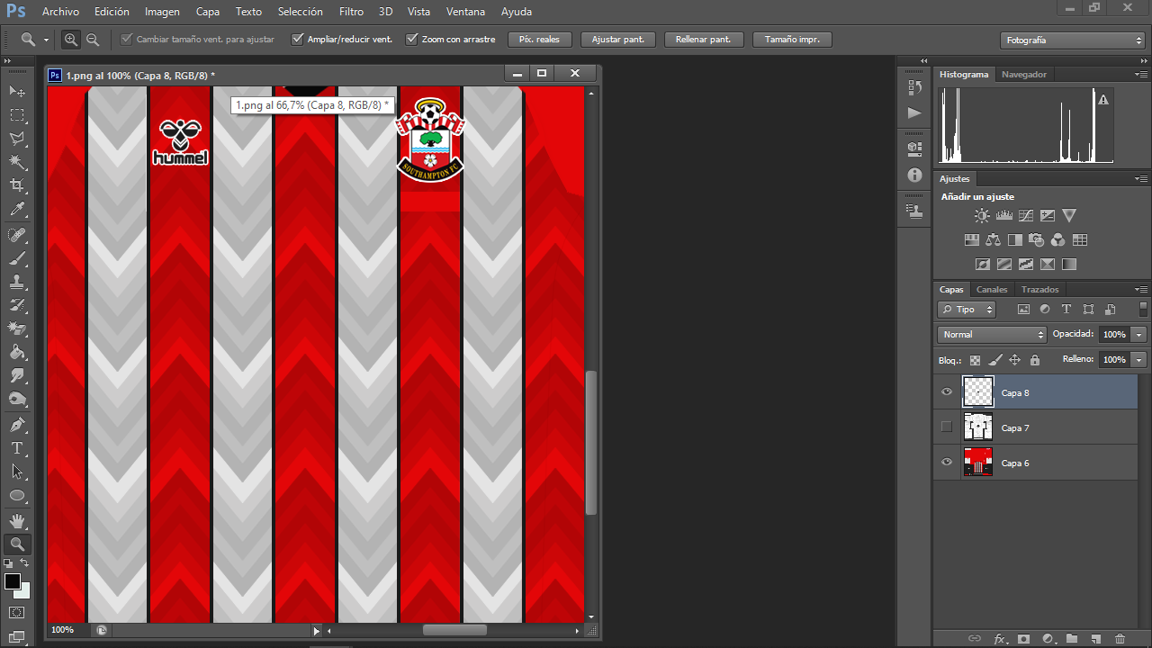Toggle lock position

coord(1014,360)
